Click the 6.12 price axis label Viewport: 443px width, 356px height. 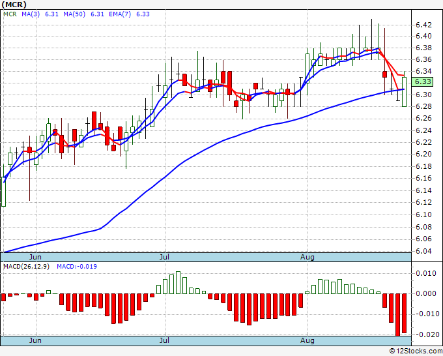pyautogui.click(x=423, y=202)
